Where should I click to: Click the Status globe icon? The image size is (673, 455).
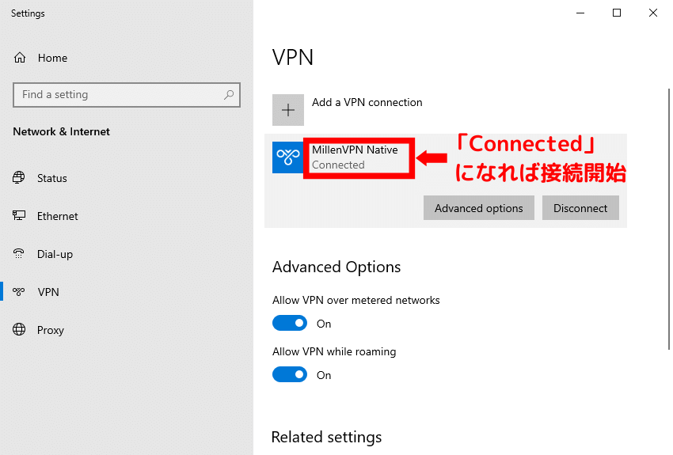click(20, 178)
